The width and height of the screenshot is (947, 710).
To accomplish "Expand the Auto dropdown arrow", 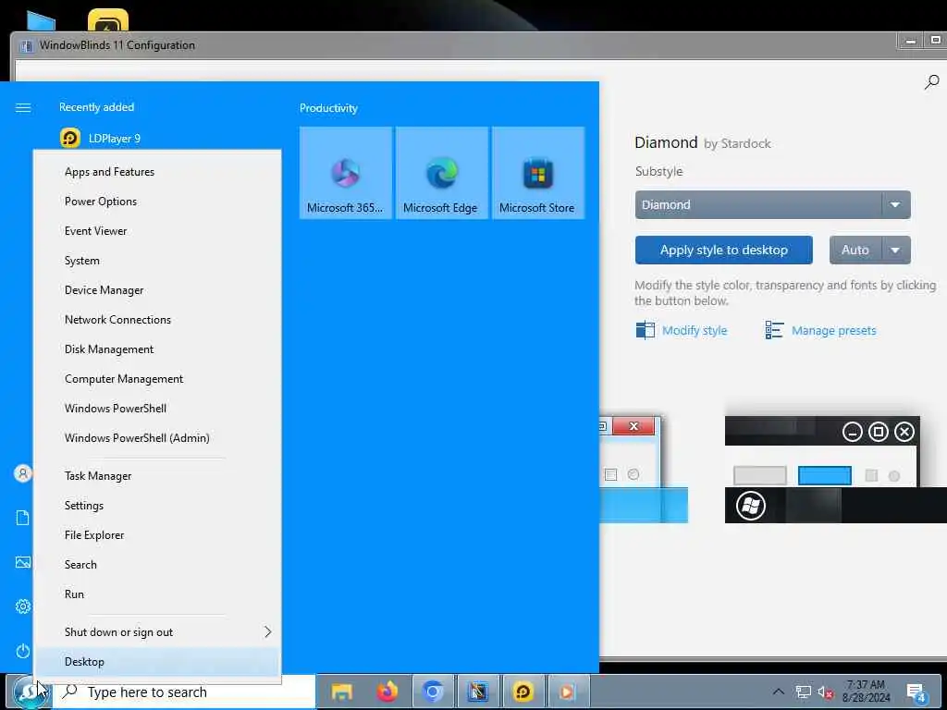I will (895, 250).
